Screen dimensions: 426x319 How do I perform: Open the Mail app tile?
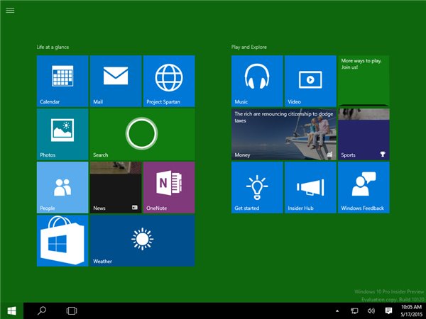click(115, 81)
